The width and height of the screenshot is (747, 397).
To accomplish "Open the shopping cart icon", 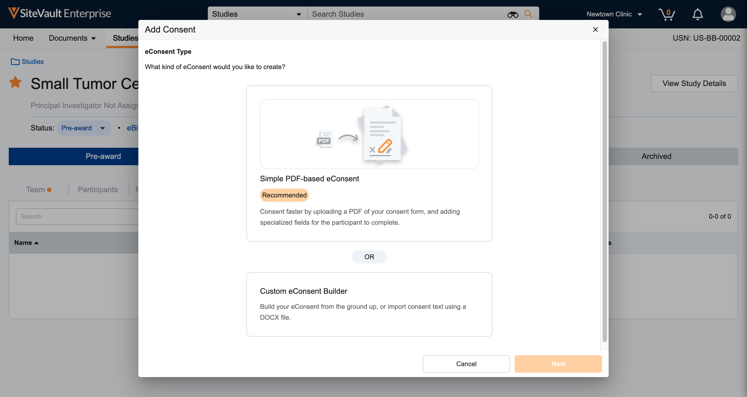I will click(x=666, y=14).
